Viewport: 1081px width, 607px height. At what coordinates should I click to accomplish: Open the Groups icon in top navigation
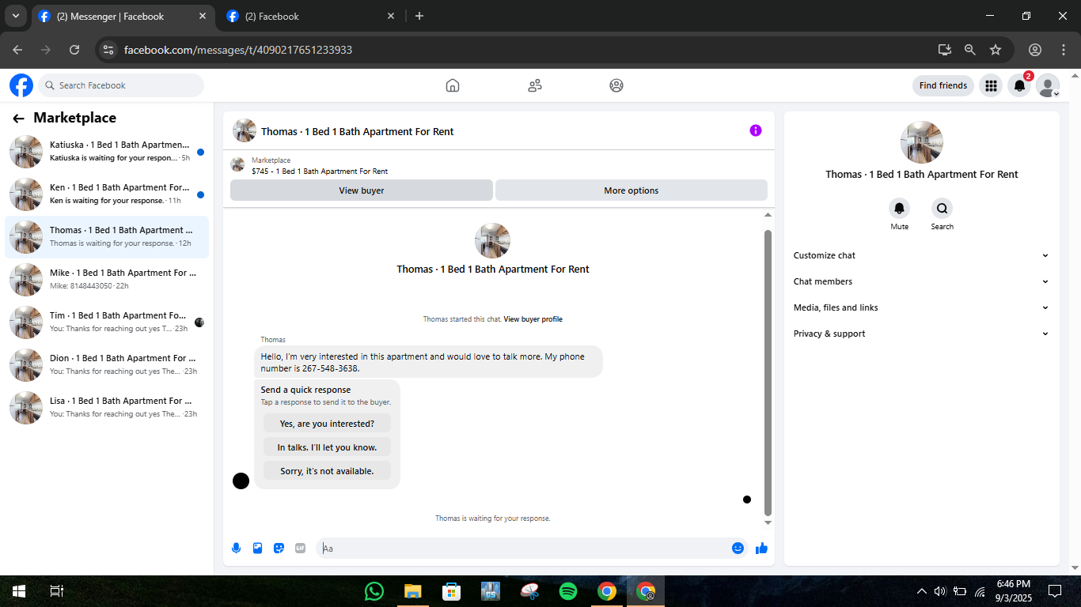pyautogui.click(x=616, y=85)
